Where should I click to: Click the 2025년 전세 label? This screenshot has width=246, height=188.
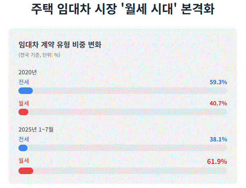click(24, 139)
